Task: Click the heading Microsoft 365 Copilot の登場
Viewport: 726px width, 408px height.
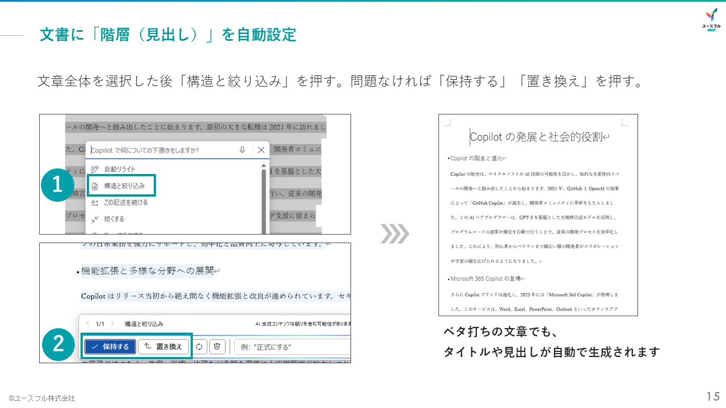Action: click(486, 279)
